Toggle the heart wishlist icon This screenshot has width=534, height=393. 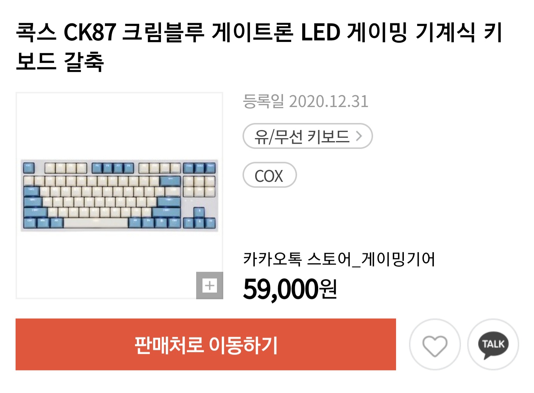(x=435, y=345)
